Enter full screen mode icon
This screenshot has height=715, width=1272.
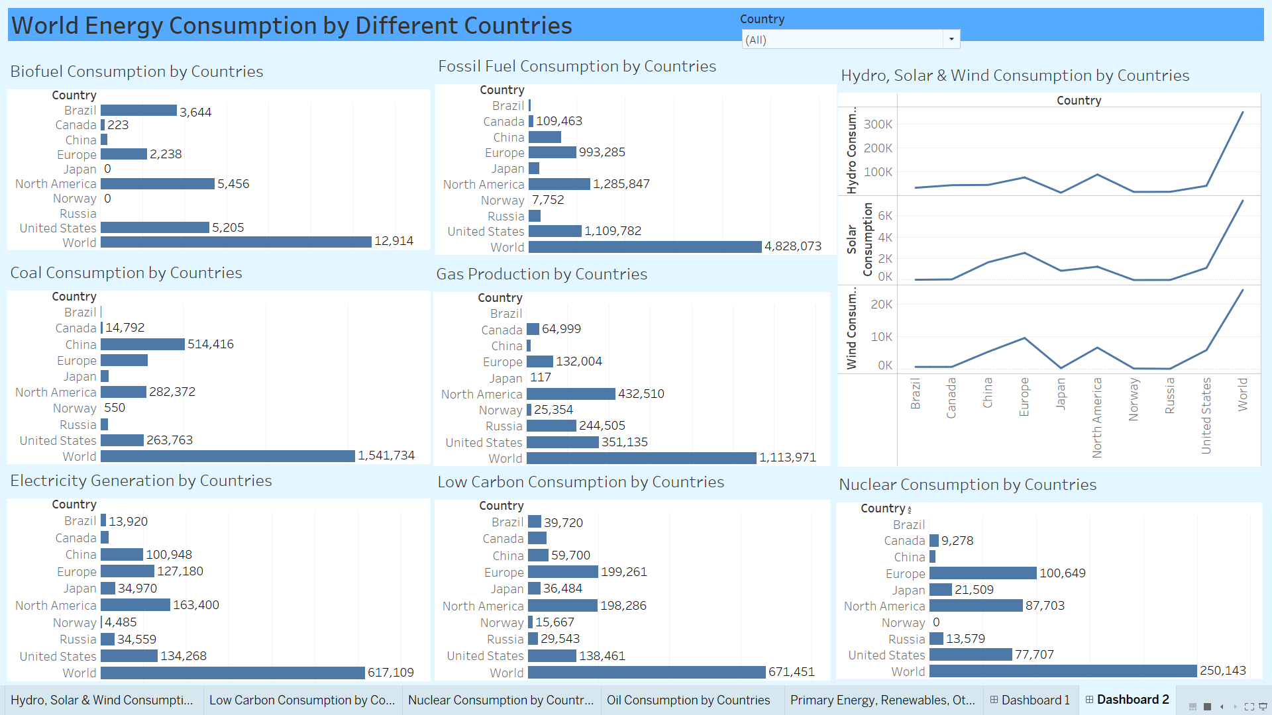(1249, 706)
